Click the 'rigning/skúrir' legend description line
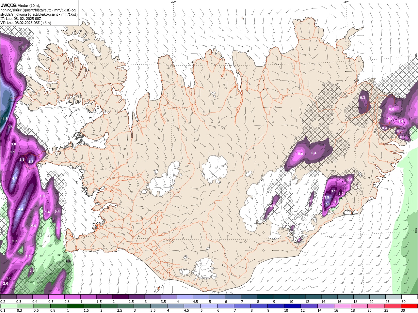Image resolution: width=418 pixels, height=313 pixels. tap(38, 10)
